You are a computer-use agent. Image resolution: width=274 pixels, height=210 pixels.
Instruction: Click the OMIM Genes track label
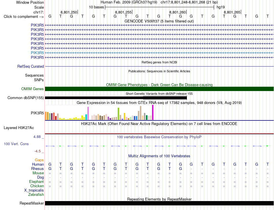(33, 89)
